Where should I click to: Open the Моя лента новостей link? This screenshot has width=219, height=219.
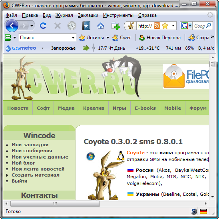(38, 169)
